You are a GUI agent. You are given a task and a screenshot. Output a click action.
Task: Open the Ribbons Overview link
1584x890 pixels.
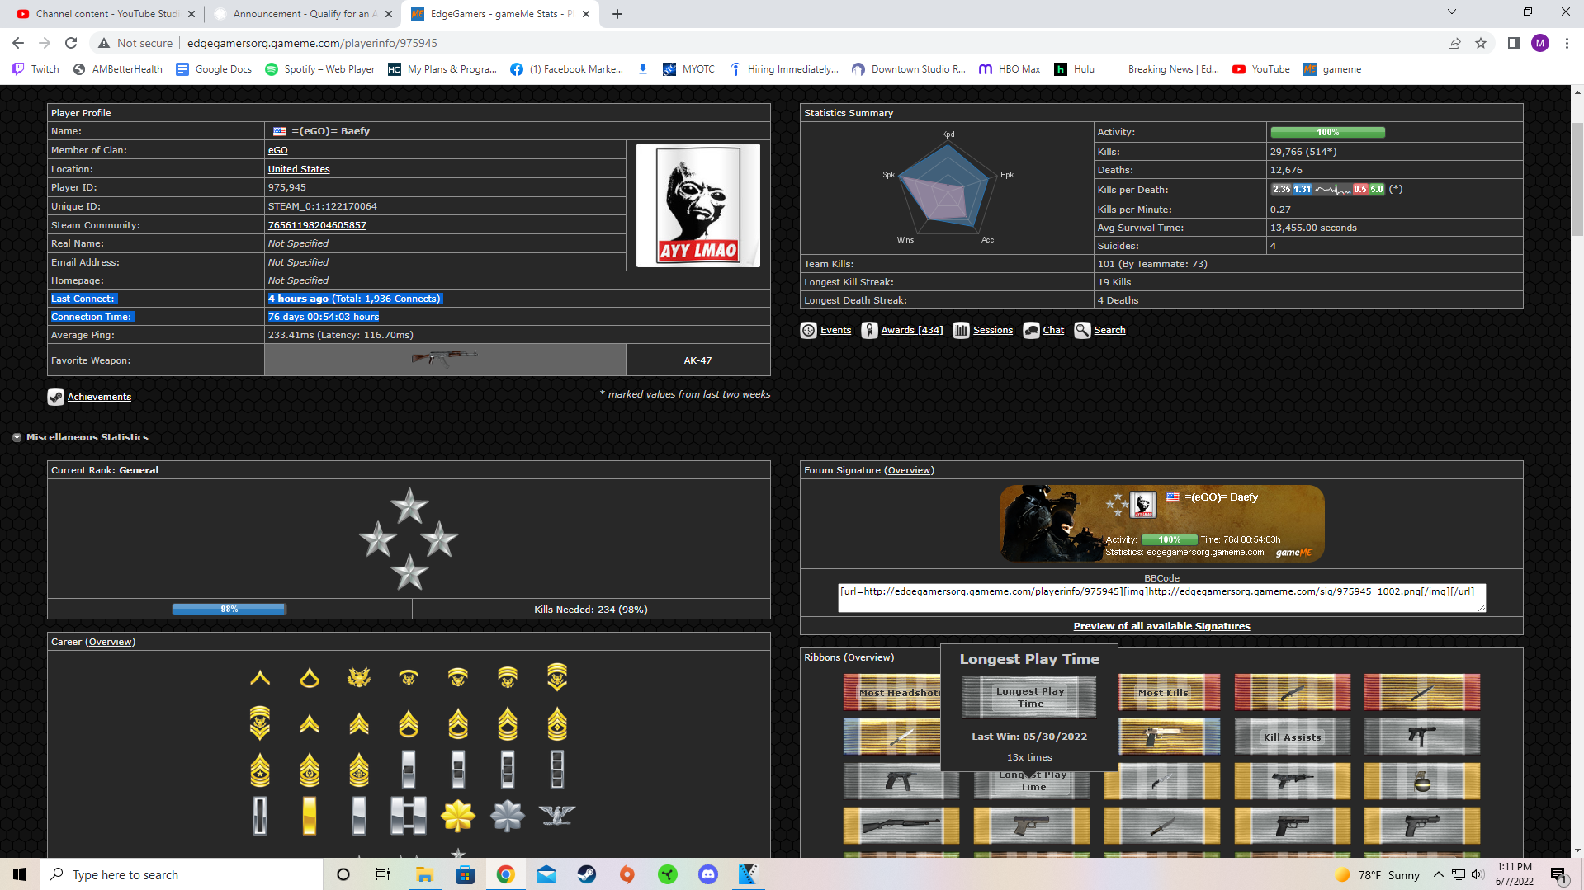(x=869, y=657)
